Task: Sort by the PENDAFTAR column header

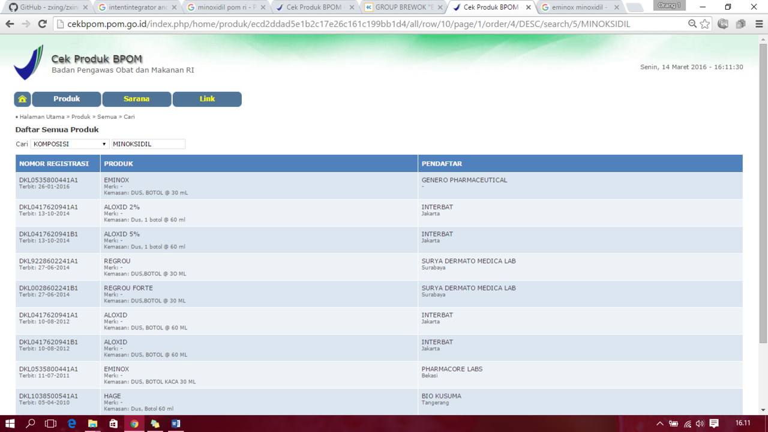Action: [x=442, y=164]
